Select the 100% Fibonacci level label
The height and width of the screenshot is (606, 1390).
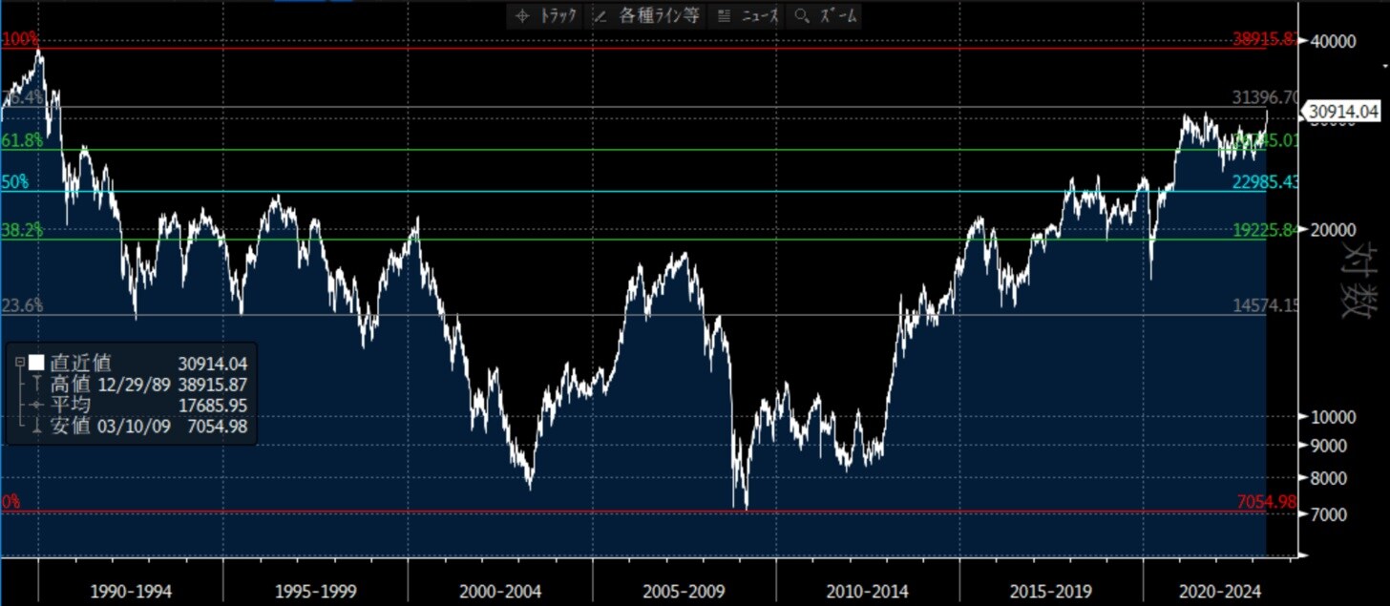[20, 39]
